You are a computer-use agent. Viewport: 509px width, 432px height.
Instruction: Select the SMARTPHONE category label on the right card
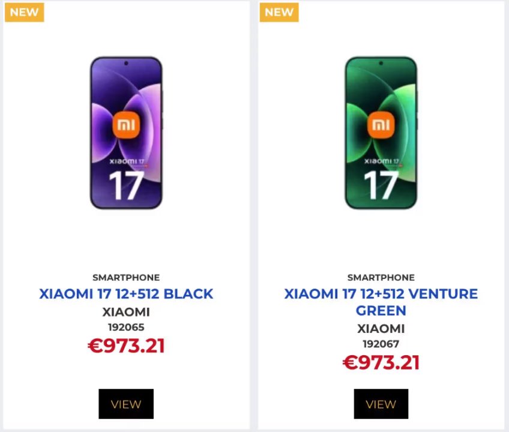(x=381, y=277)
